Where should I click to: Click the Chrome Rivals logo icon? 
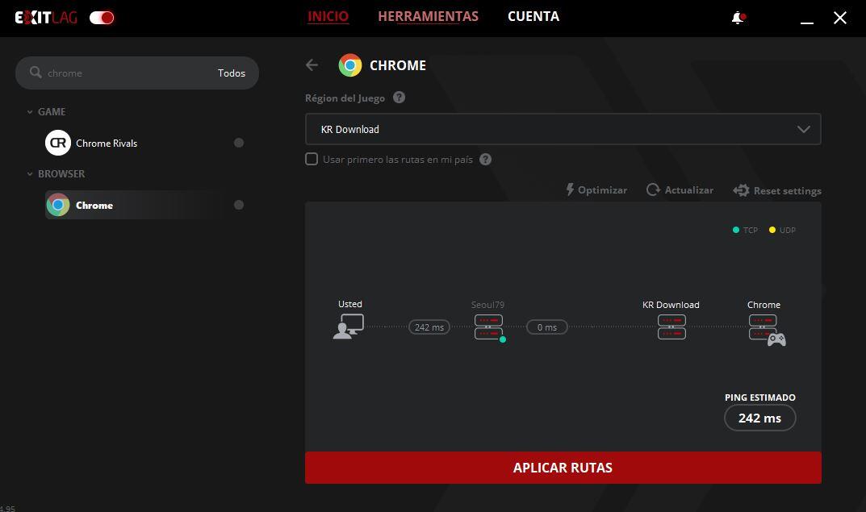click(58, 143)
